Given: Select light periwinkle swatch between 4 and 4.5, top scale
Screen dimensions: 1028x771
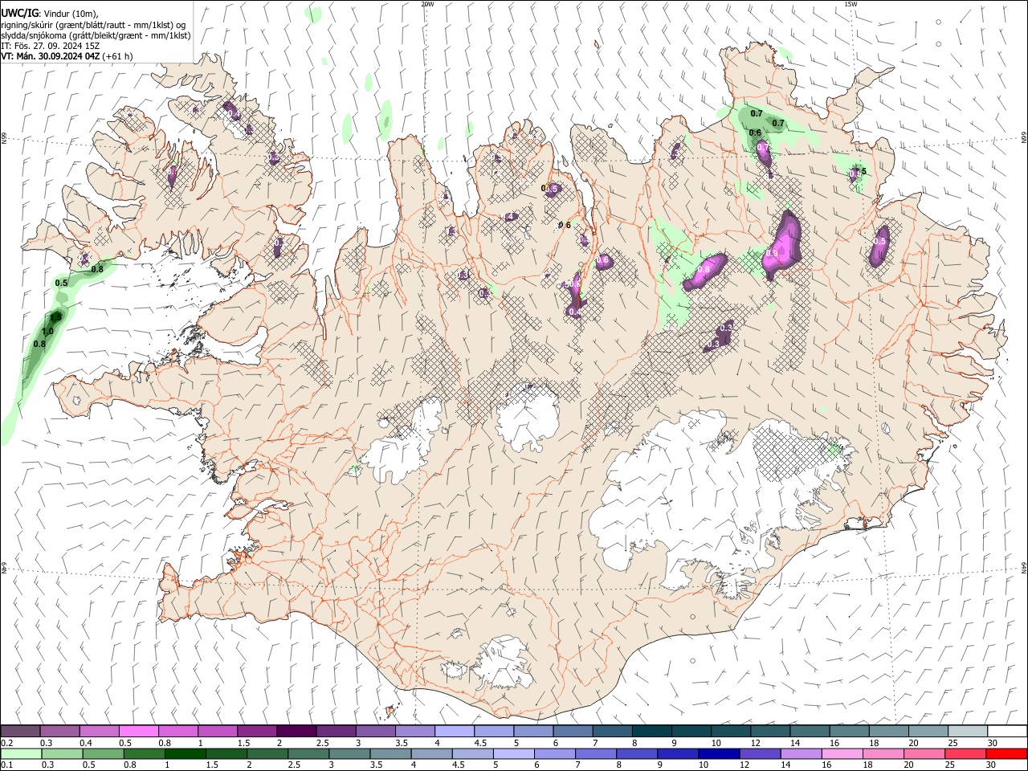Looking at the screenshot, I should (x=455, y=731).
